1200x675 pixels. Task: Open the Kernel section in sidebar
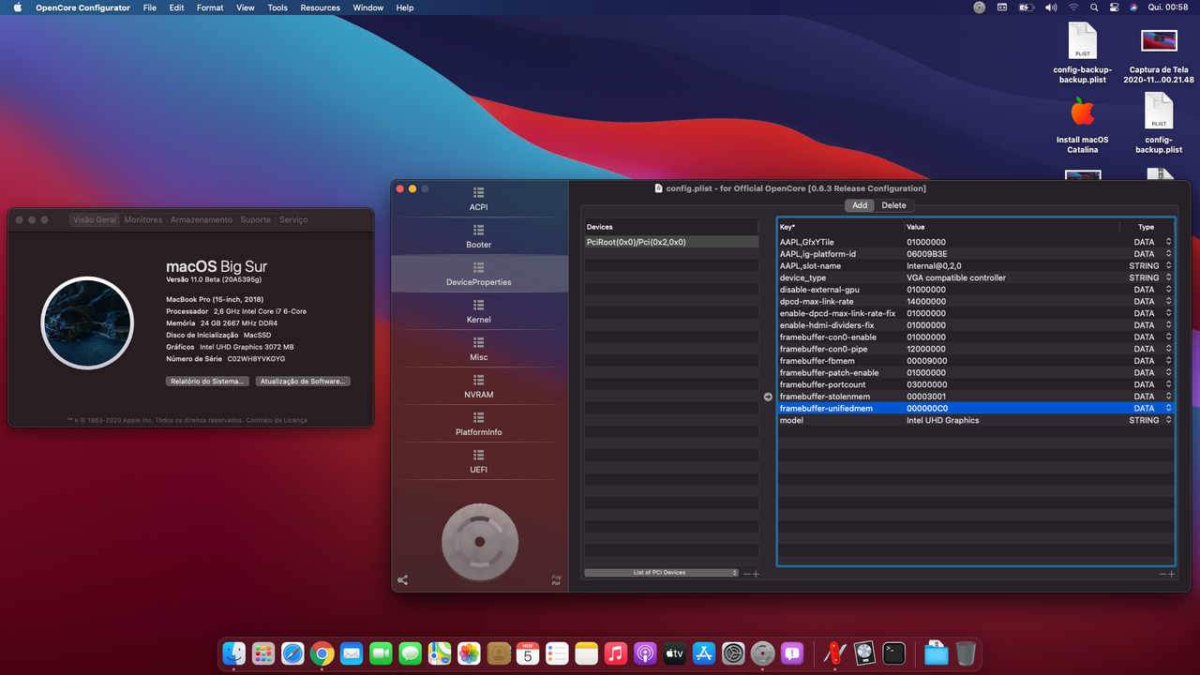coord(479,311)
